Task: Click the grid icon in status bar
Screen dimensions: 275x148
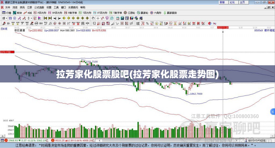Action: point(2,140)
